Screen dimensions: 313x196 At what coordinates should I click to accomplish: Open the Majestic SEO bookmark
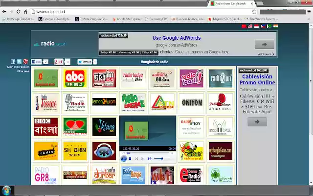(225, 19)
